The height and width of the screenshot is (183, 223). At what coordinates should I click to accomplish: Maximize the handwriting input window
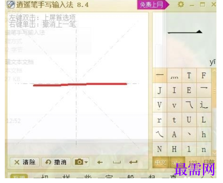click(x=202, y=5)
